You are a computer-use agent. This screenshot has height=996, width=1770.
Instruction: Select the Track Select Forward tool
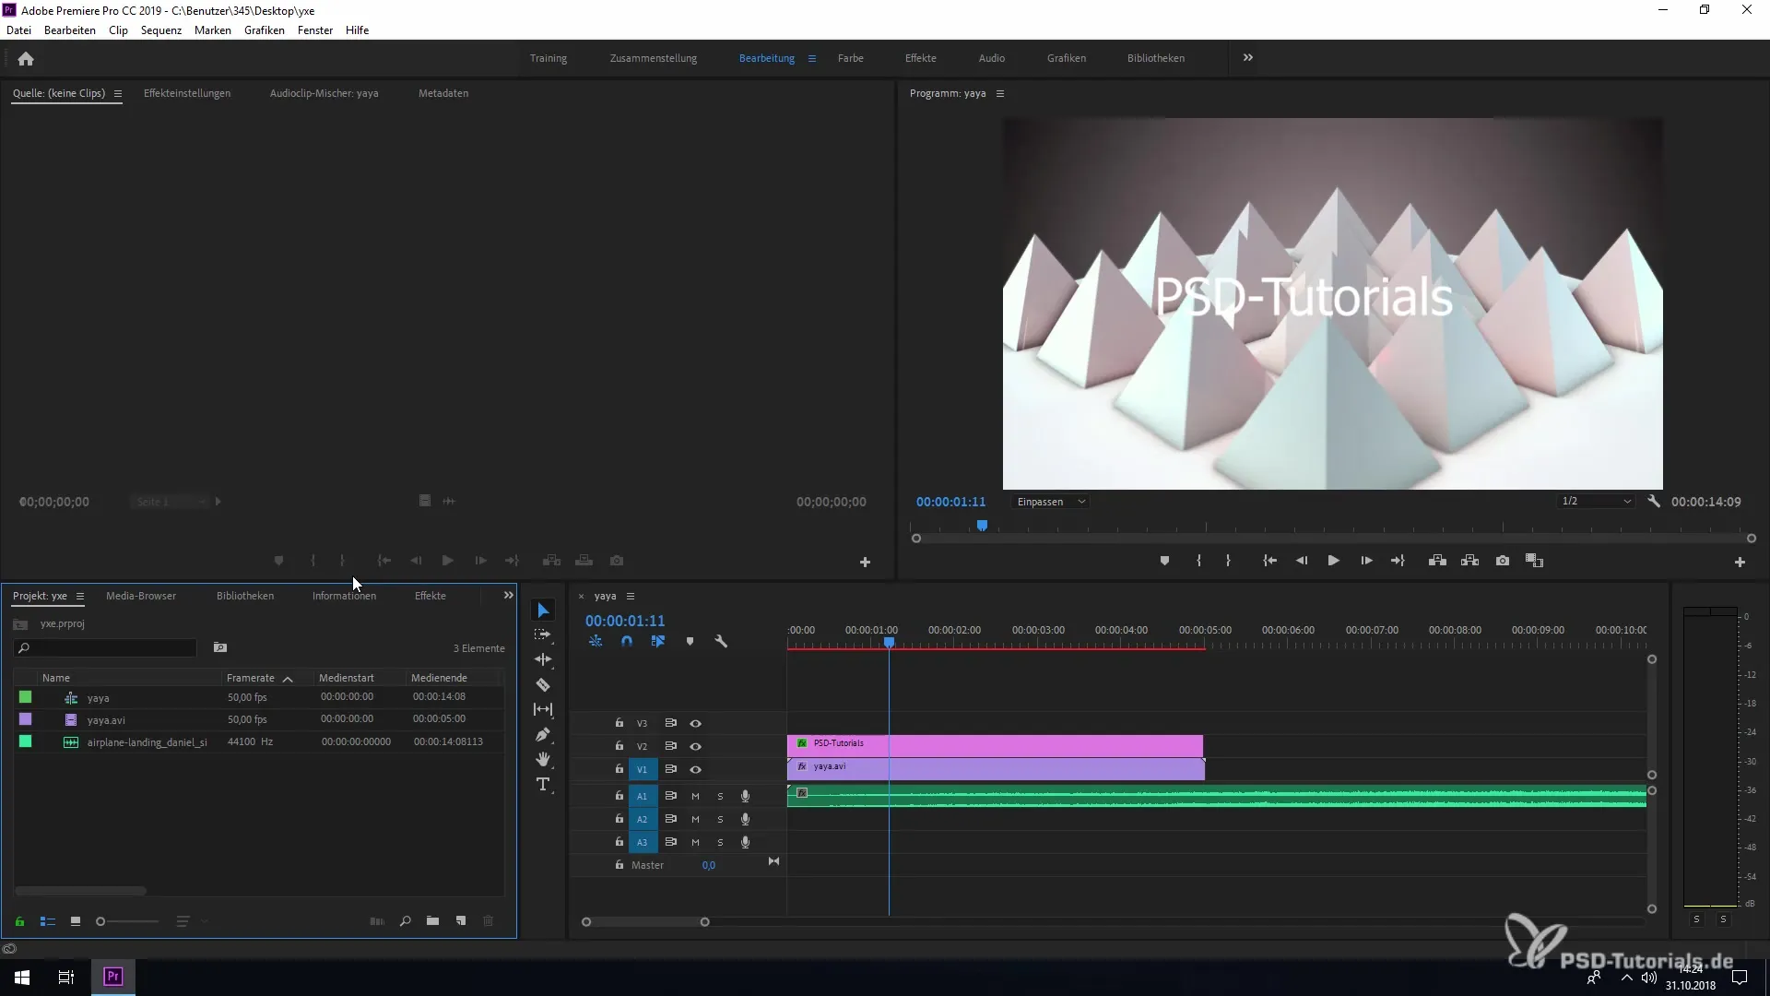click(x=543, y=634)
